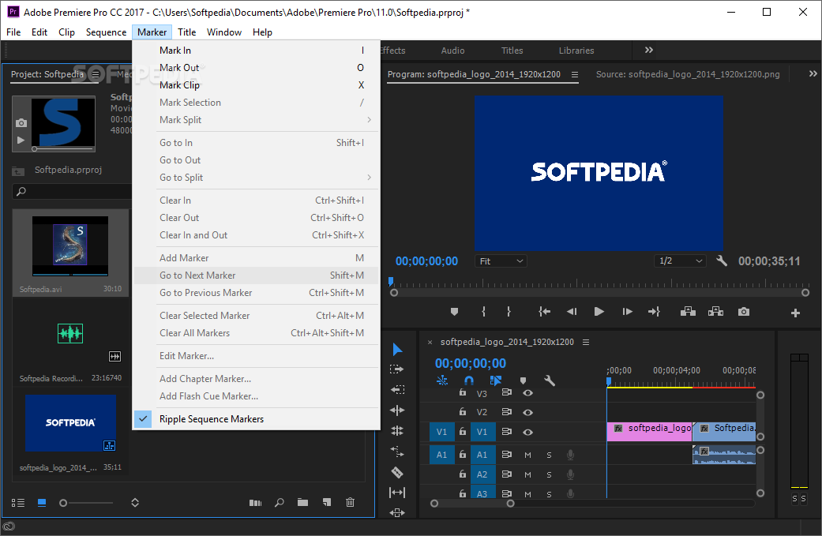
Task: Click the New Item icon in Project panel
Action: (327, 503)
